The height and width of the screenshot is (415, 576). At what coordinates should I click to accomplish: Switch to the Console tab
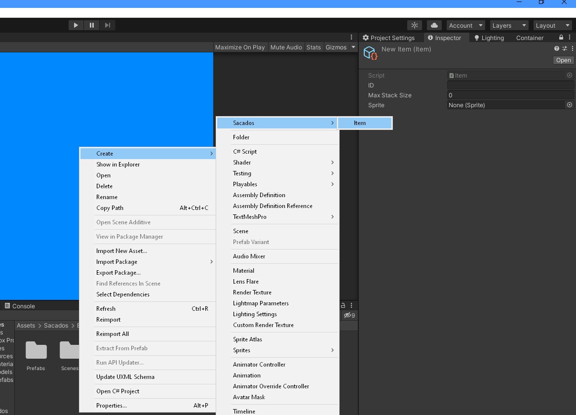coord(20,306)
